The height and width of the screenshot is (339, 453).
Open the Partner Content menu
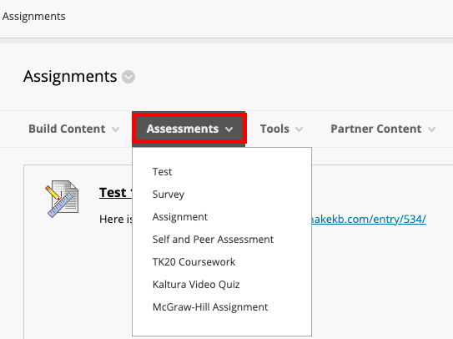tap(383, 129)
